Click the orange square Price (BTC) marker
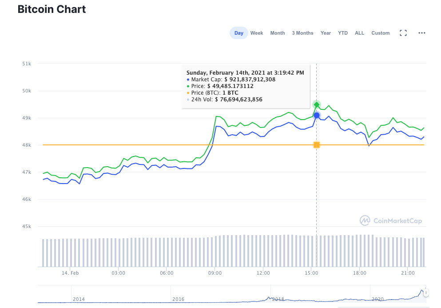 pyautogui.click(x=317, y=145)
